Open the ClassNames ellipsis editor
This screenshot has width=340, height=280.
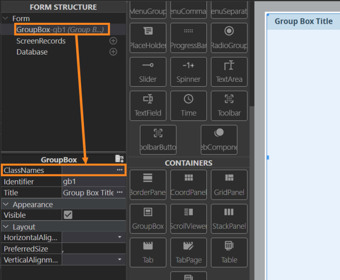119,170
